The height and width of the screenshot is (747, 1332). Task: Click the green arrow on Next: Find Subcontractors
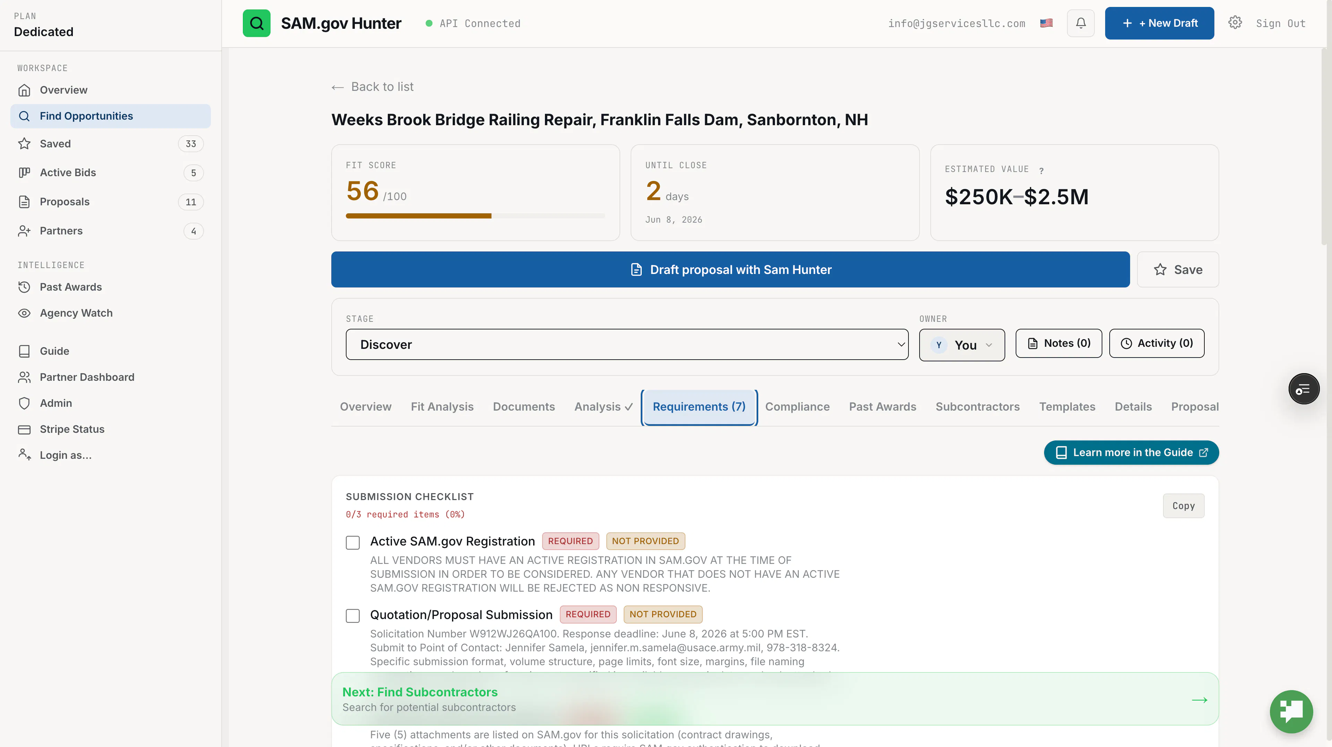(x=1199, y=700)
